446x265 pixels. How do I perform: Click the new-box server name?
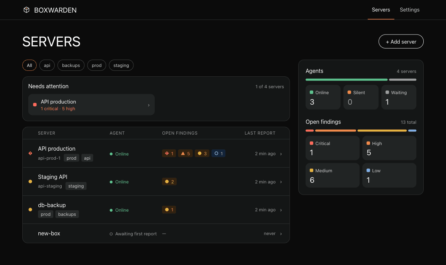pos(49,233)
